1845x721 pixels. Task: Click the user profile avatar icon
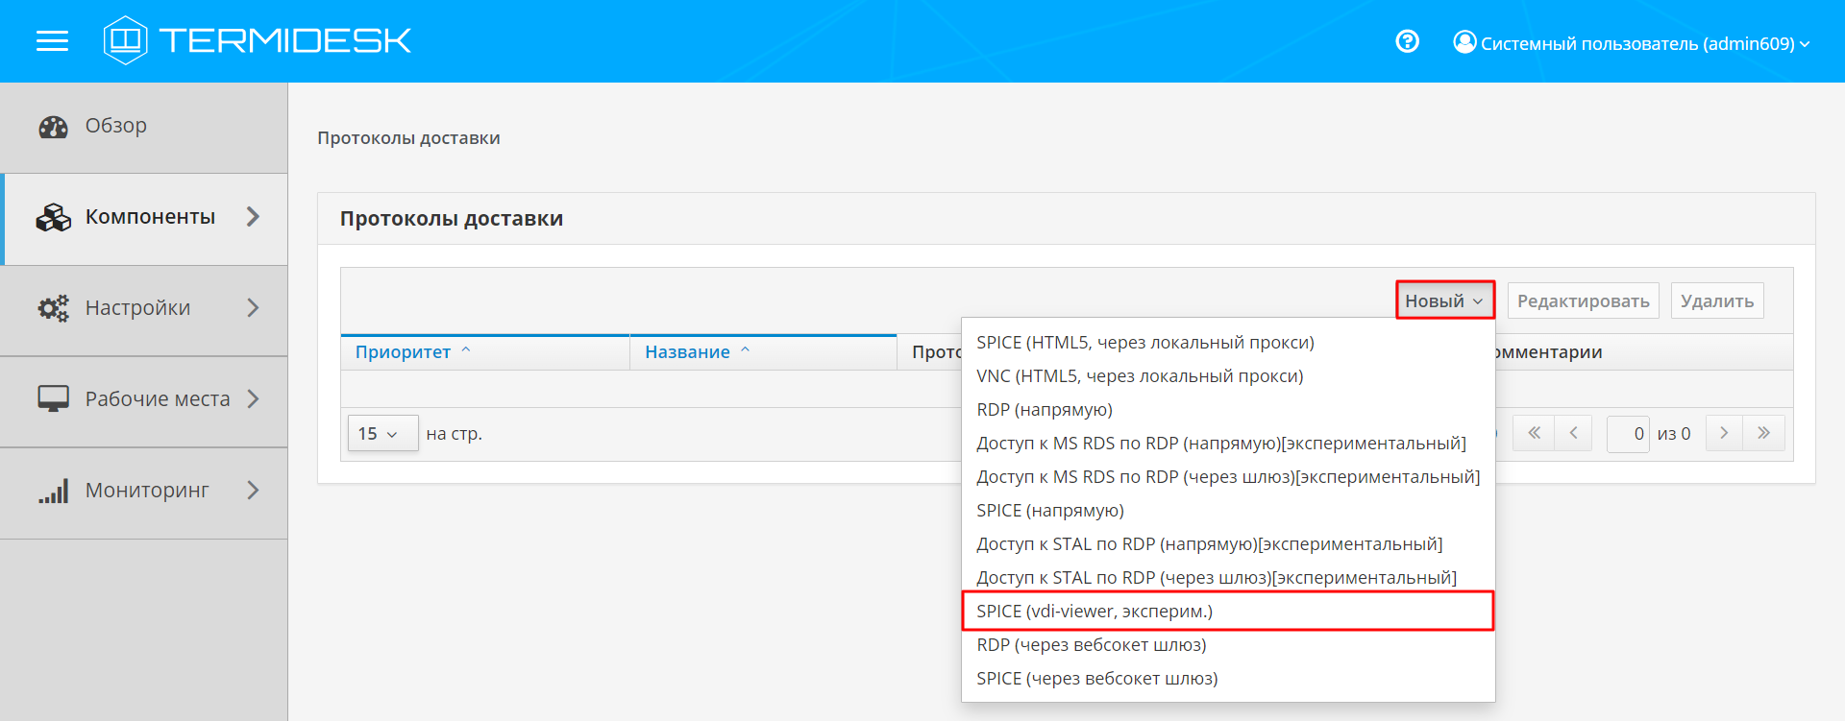click(1464, 42)
